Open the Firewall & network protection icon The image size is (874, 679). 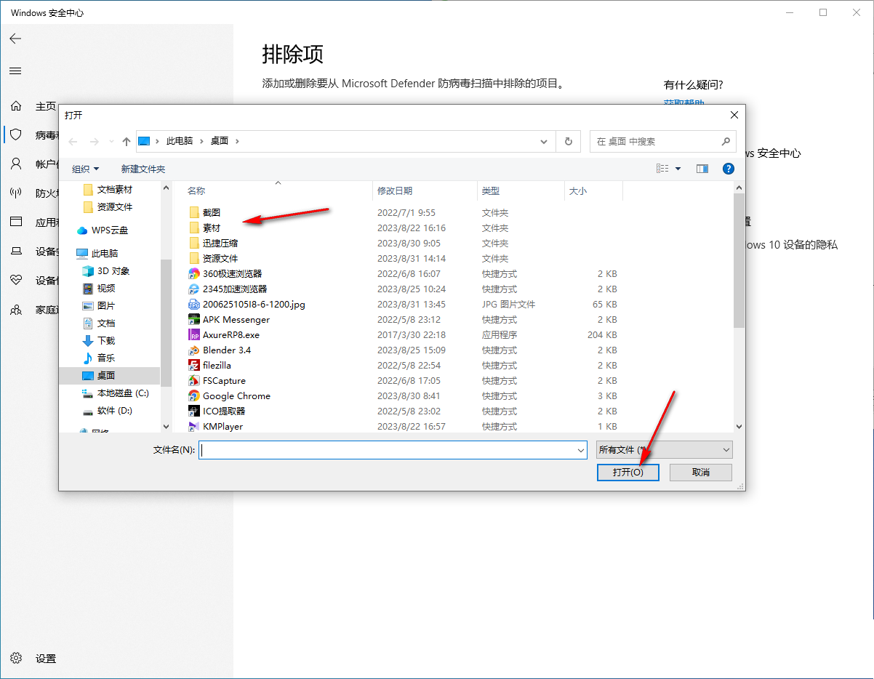click(x=16, y=193)
